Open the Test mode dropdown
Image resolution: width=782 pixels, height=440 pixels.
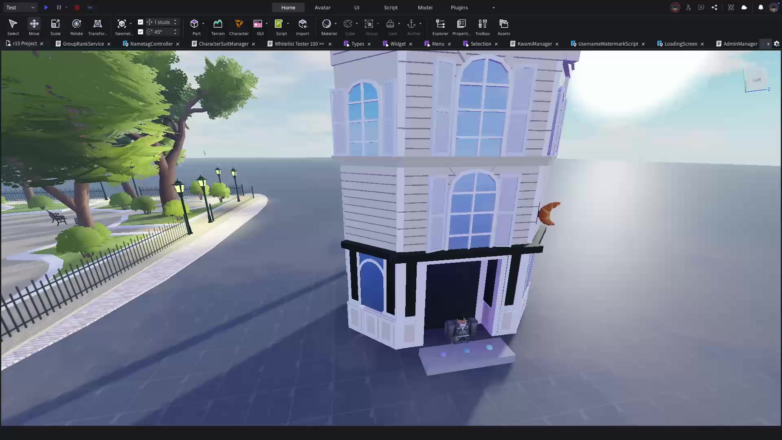[20, 7]
